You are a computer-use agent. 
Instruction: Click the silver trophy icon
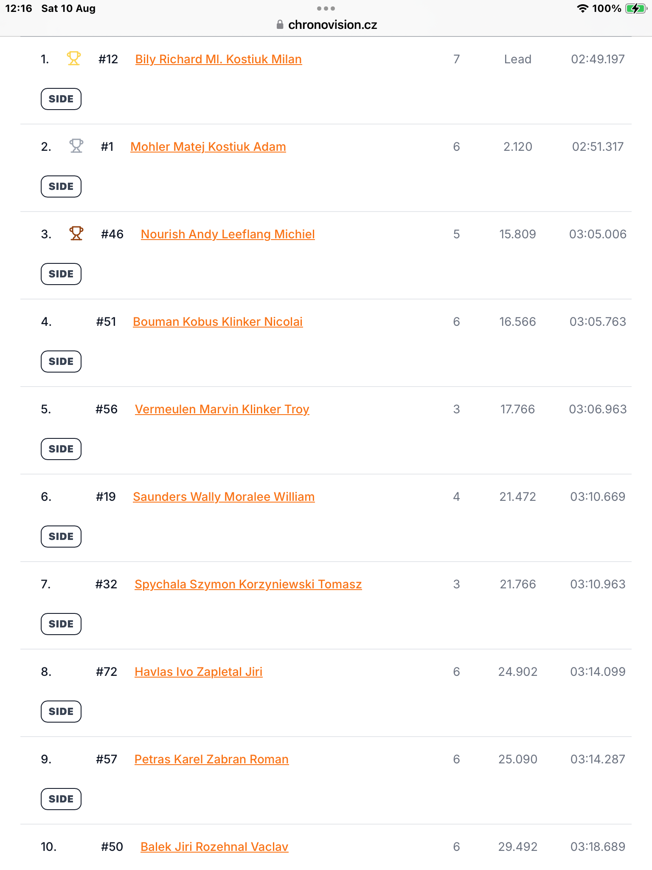click(76, 146)
